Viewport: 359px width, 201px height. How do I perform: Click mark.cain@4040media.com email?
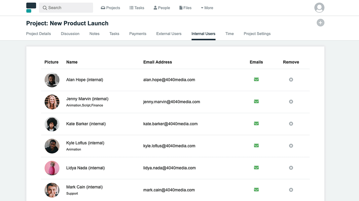[169, 190]
